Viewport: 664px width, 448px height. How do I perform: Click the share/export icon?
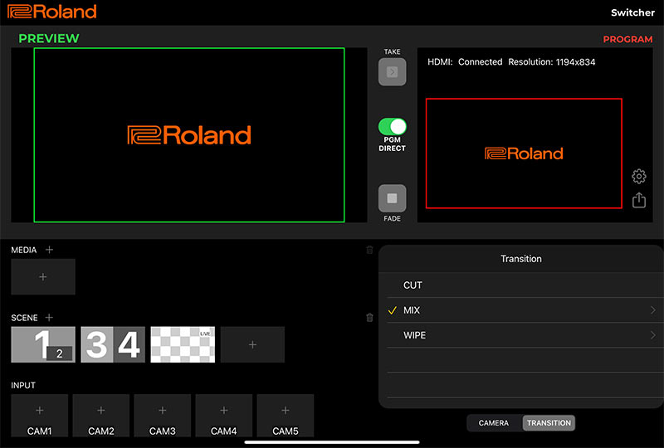coord(638,200)
